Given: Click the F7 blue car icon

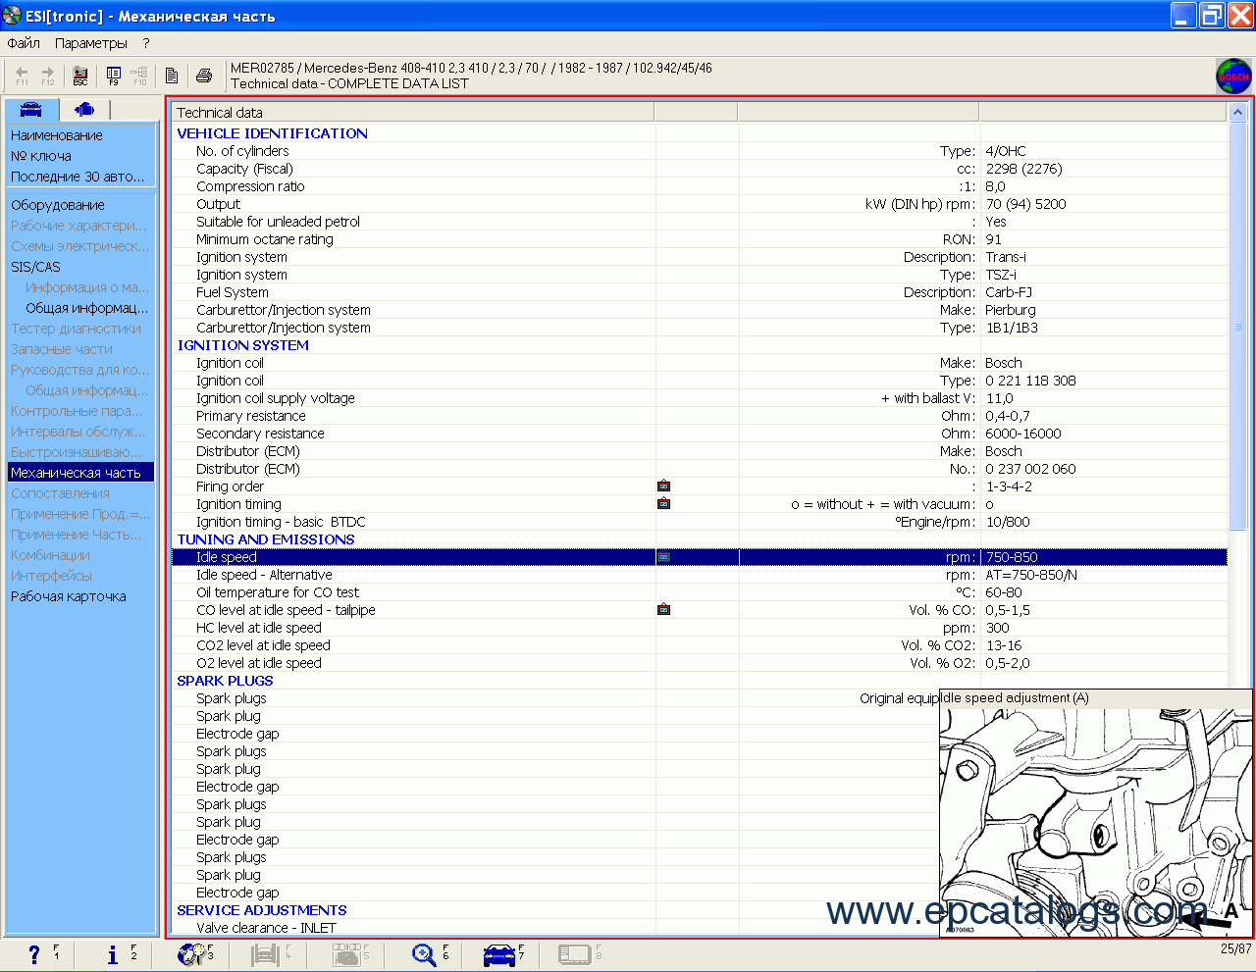Looking at the screenshot, I should (499, 954).
